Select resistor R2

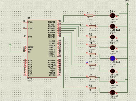tap(92, 26)
